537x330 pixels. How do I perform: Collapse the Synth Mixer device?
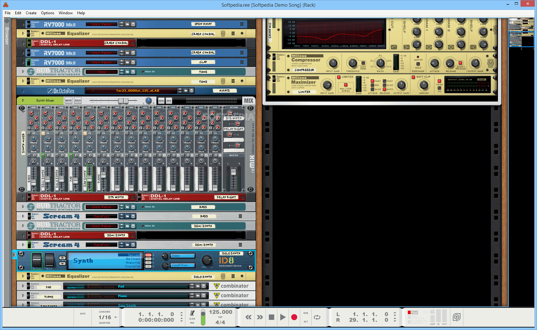pyautogui.click(x=23, y=101)
